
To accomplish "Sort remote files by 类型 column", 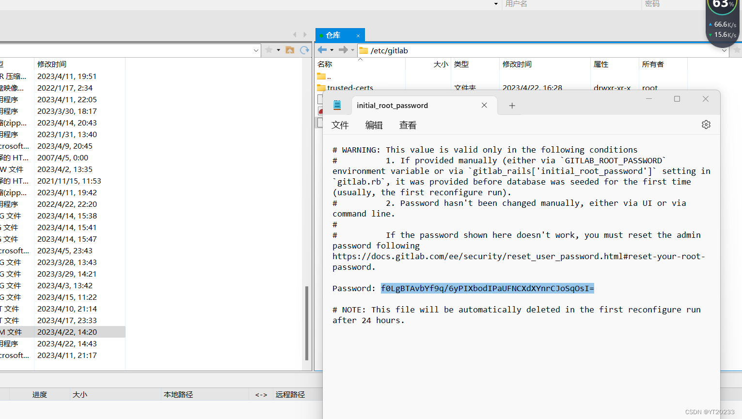I will [475, 64].
